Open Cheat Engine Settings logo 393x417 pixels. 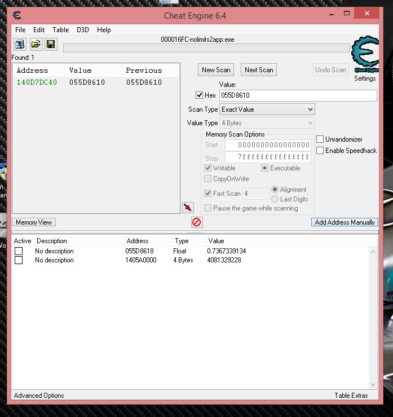click(365, 54)
